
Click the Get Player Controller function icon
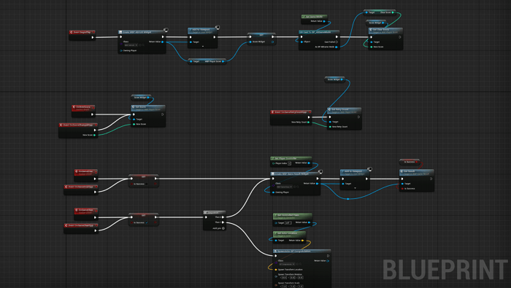tap(273, 158)
